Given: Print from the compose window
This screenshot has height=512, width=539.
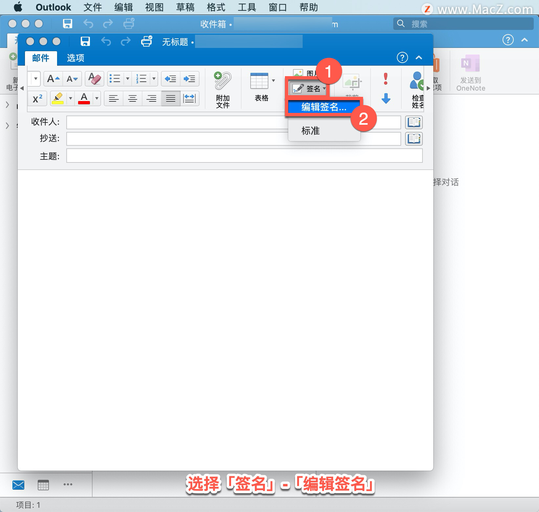Looking at the screenshot, I should (x=146, y=41).
